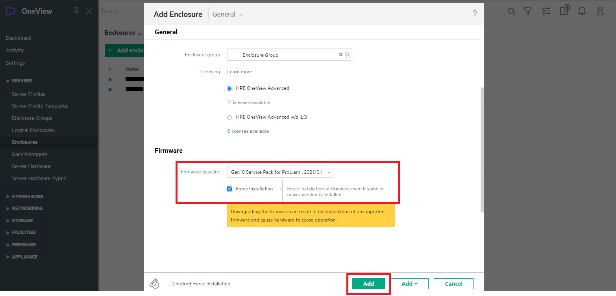Close the main menu with X icon
616x296 pixels.
click(89, 11)
